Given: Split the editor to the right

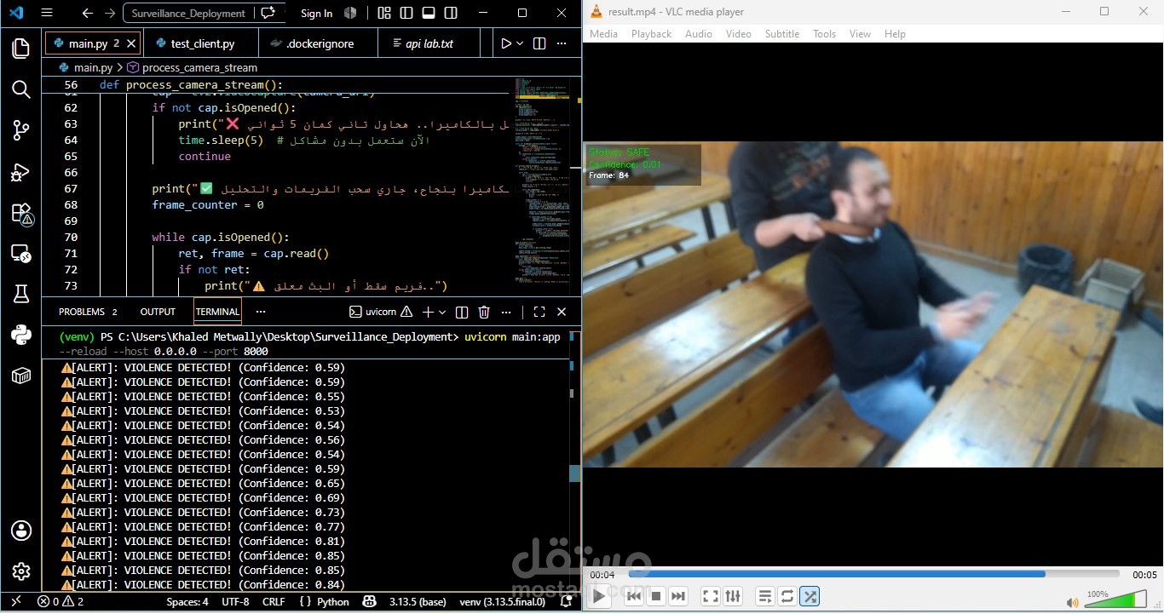Looking at the screenshot, I should (539, 43).
